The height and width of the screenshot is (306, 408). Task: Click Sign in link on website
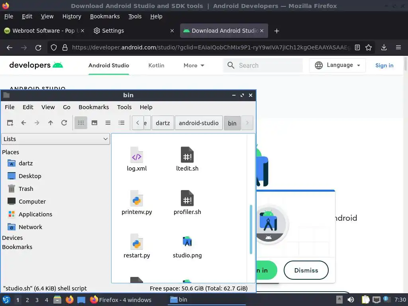pyautogui.click(x=384, y=65)
